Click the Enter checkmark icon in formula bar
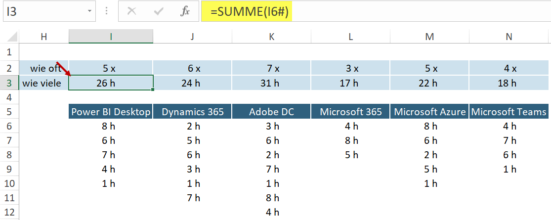551x220 pixels. [159, 11]
